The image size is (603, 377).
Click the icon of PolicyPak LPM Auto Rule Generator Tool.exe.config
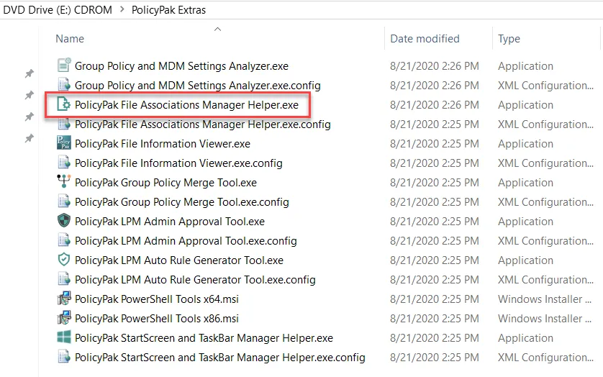pos(64,279)
